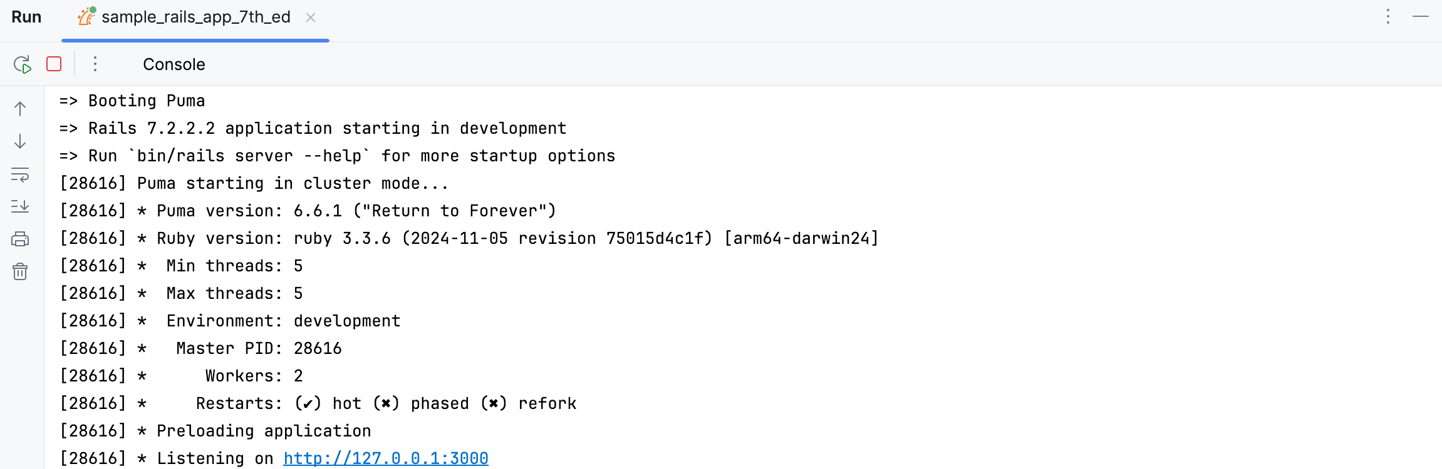The width and height of the screenshot is (1442, 469).
Task: Open the toolbar more options menu
Action: tap(95, 64)
